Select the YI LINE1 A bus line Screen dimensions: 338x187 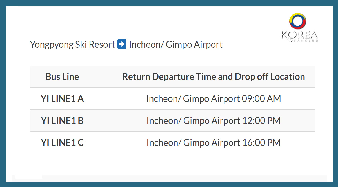tap(62, 99)
